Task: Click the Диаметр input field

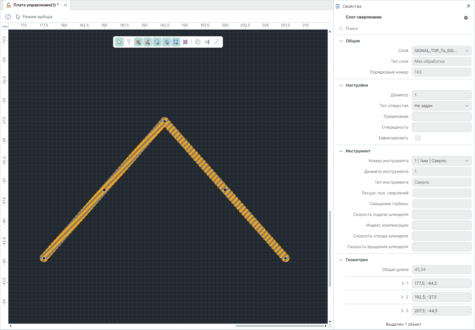Action: point(442,95)
